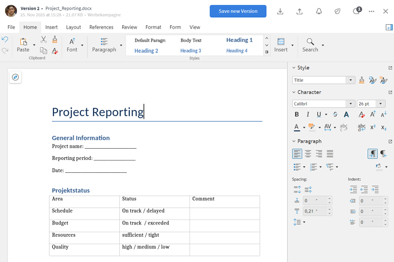394x262 pixels.
Task: Toggle italic in Character panel
Action: [x=307, y=114]
